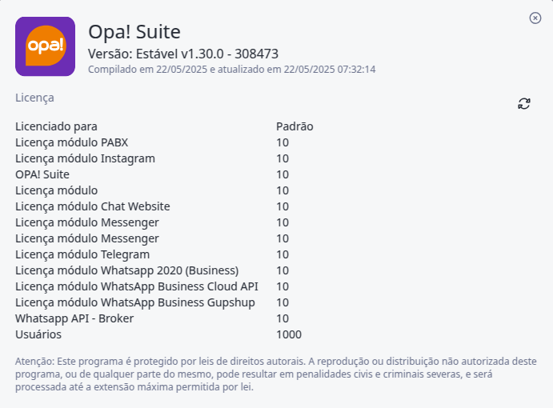The image size is (553, 408).
Task: Select version text Estável v1.30.0 - 308473
Action: click(207, 54)
